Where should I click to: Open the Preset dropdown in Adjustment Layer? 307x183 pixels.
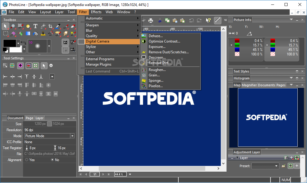(265, 166)
